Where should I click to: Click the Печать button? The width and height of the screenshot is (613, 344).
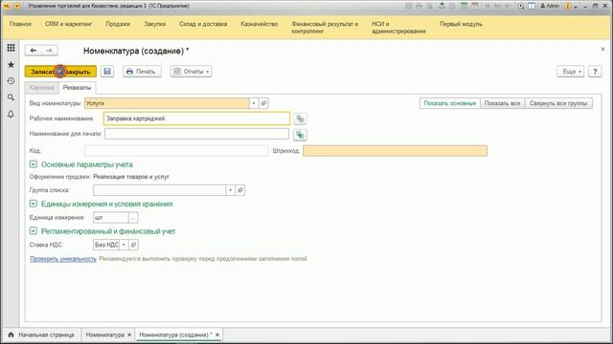142,72
